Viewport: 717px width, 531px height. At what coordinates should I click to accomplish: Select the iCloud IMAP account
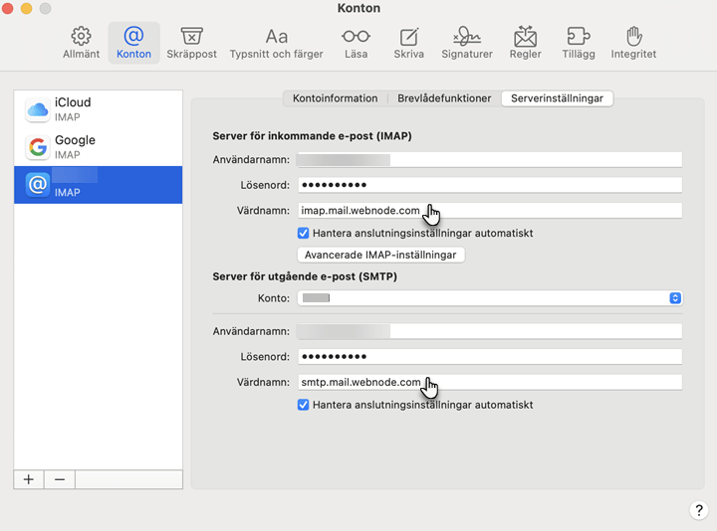99,109
